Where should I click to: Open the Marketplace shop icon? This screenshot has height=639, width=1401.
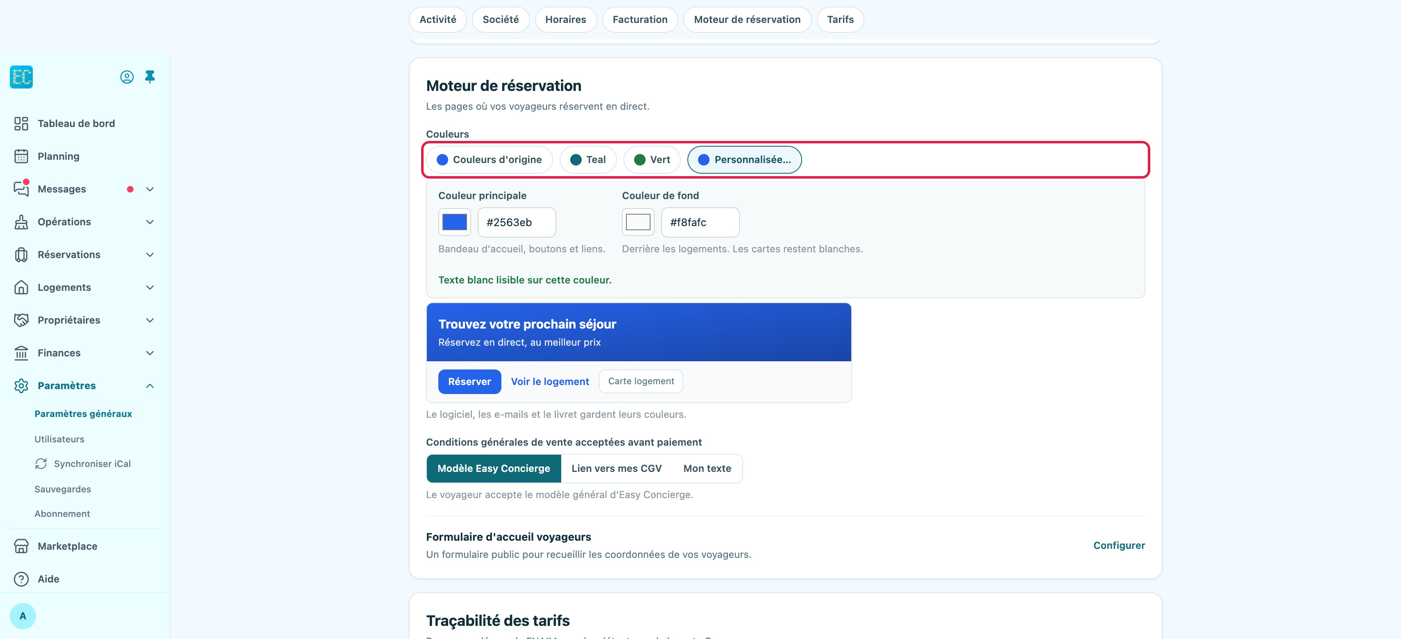pos(21,546)
